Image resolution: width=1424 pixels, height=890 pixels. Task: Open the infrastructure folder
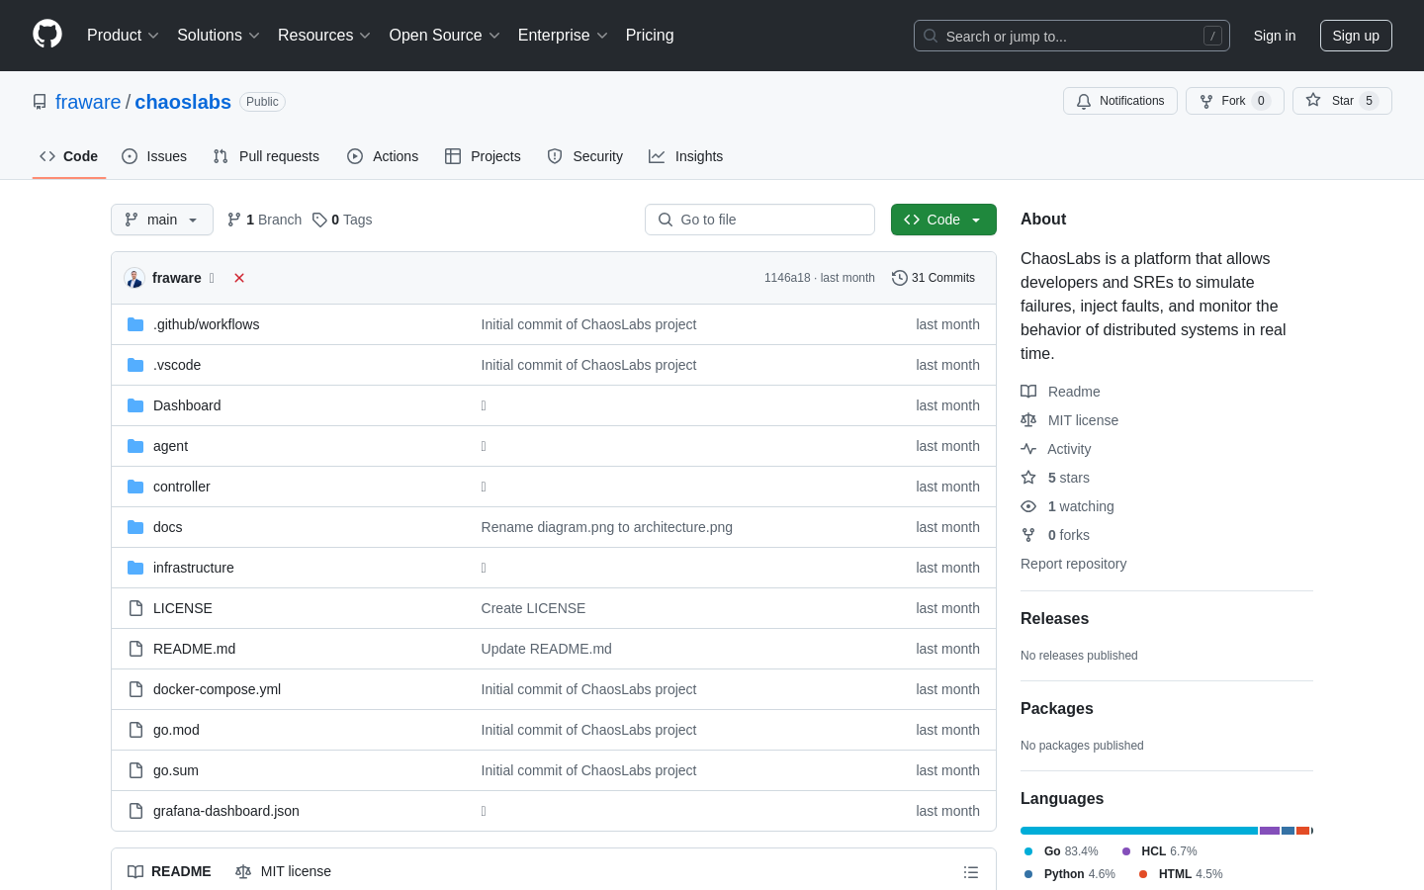point(194,568)
